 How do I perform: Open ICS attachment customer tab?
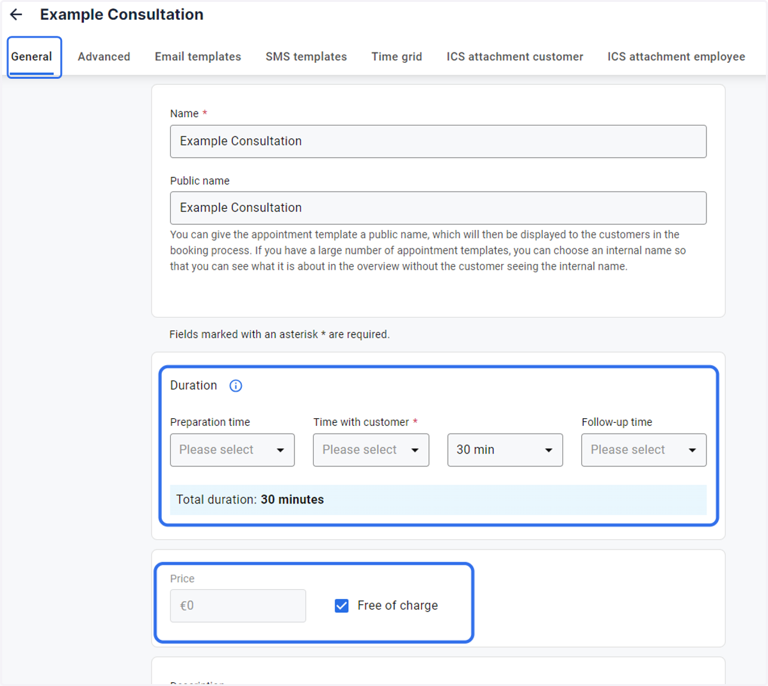click(515, 56)
